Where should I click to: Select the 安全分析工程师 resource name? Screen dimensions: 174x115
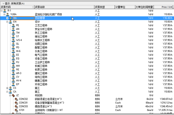click(x=43, y=29)
